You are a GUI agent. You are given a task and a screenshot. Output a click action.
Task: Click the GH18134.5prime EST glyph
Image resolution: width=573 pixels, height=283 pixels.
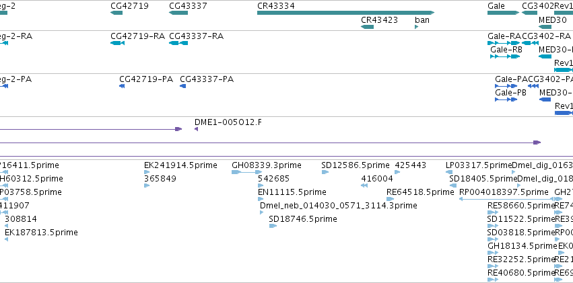pos(493,253)
